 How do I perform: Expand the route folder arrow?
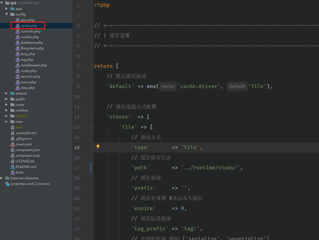tap(6, 105)
